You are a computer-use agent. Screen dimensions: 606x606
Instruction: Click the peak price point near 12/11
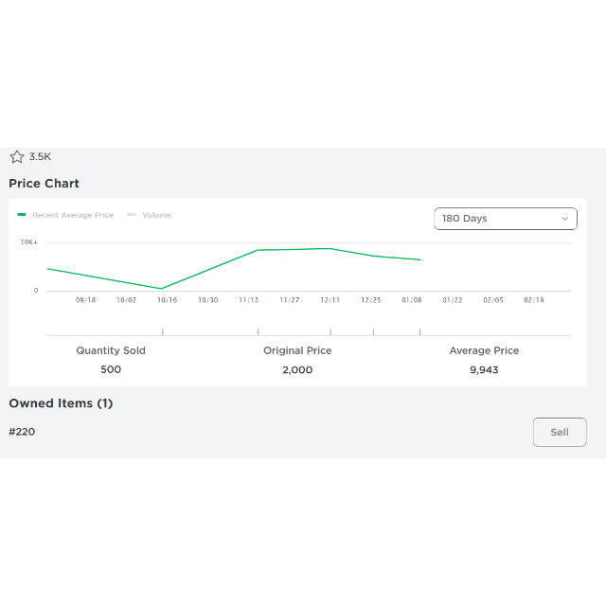[x=330, y=248]
